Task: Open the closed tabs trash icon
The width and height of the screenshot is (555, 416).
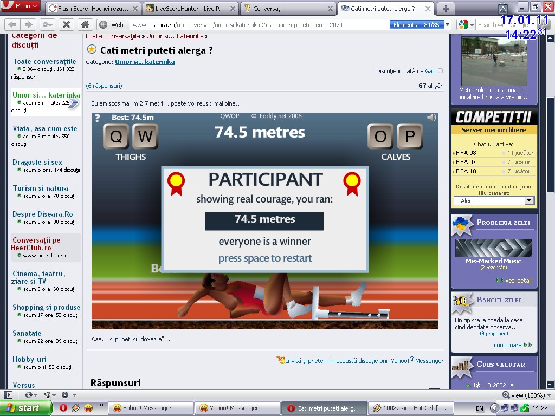Action: [502, 8]
